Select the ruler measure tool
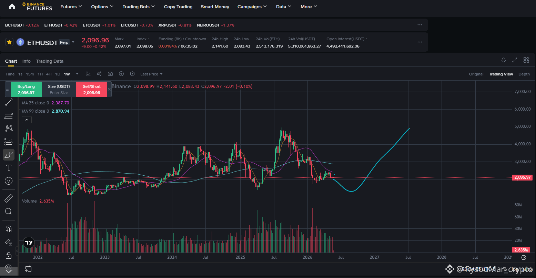Image resolution: width=536 pixels, height=278 pixels. click(x=9, y=198)
